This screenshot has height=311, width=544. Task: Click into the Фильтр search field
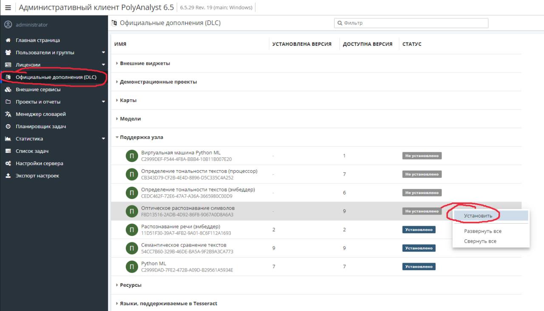point(411,23)
